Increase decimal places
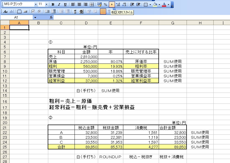Screen dimensions: 230x163 click(118, 5)
